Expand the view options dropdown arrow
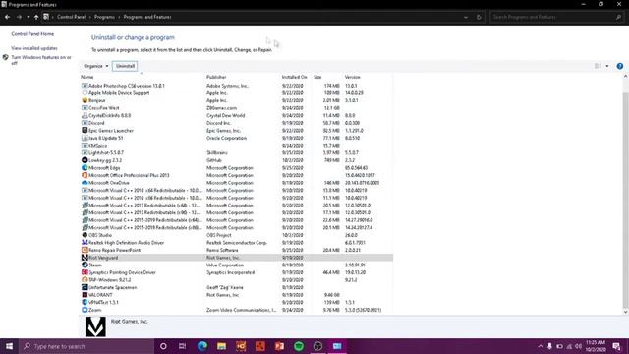629x354 pixels. point(607,66)
